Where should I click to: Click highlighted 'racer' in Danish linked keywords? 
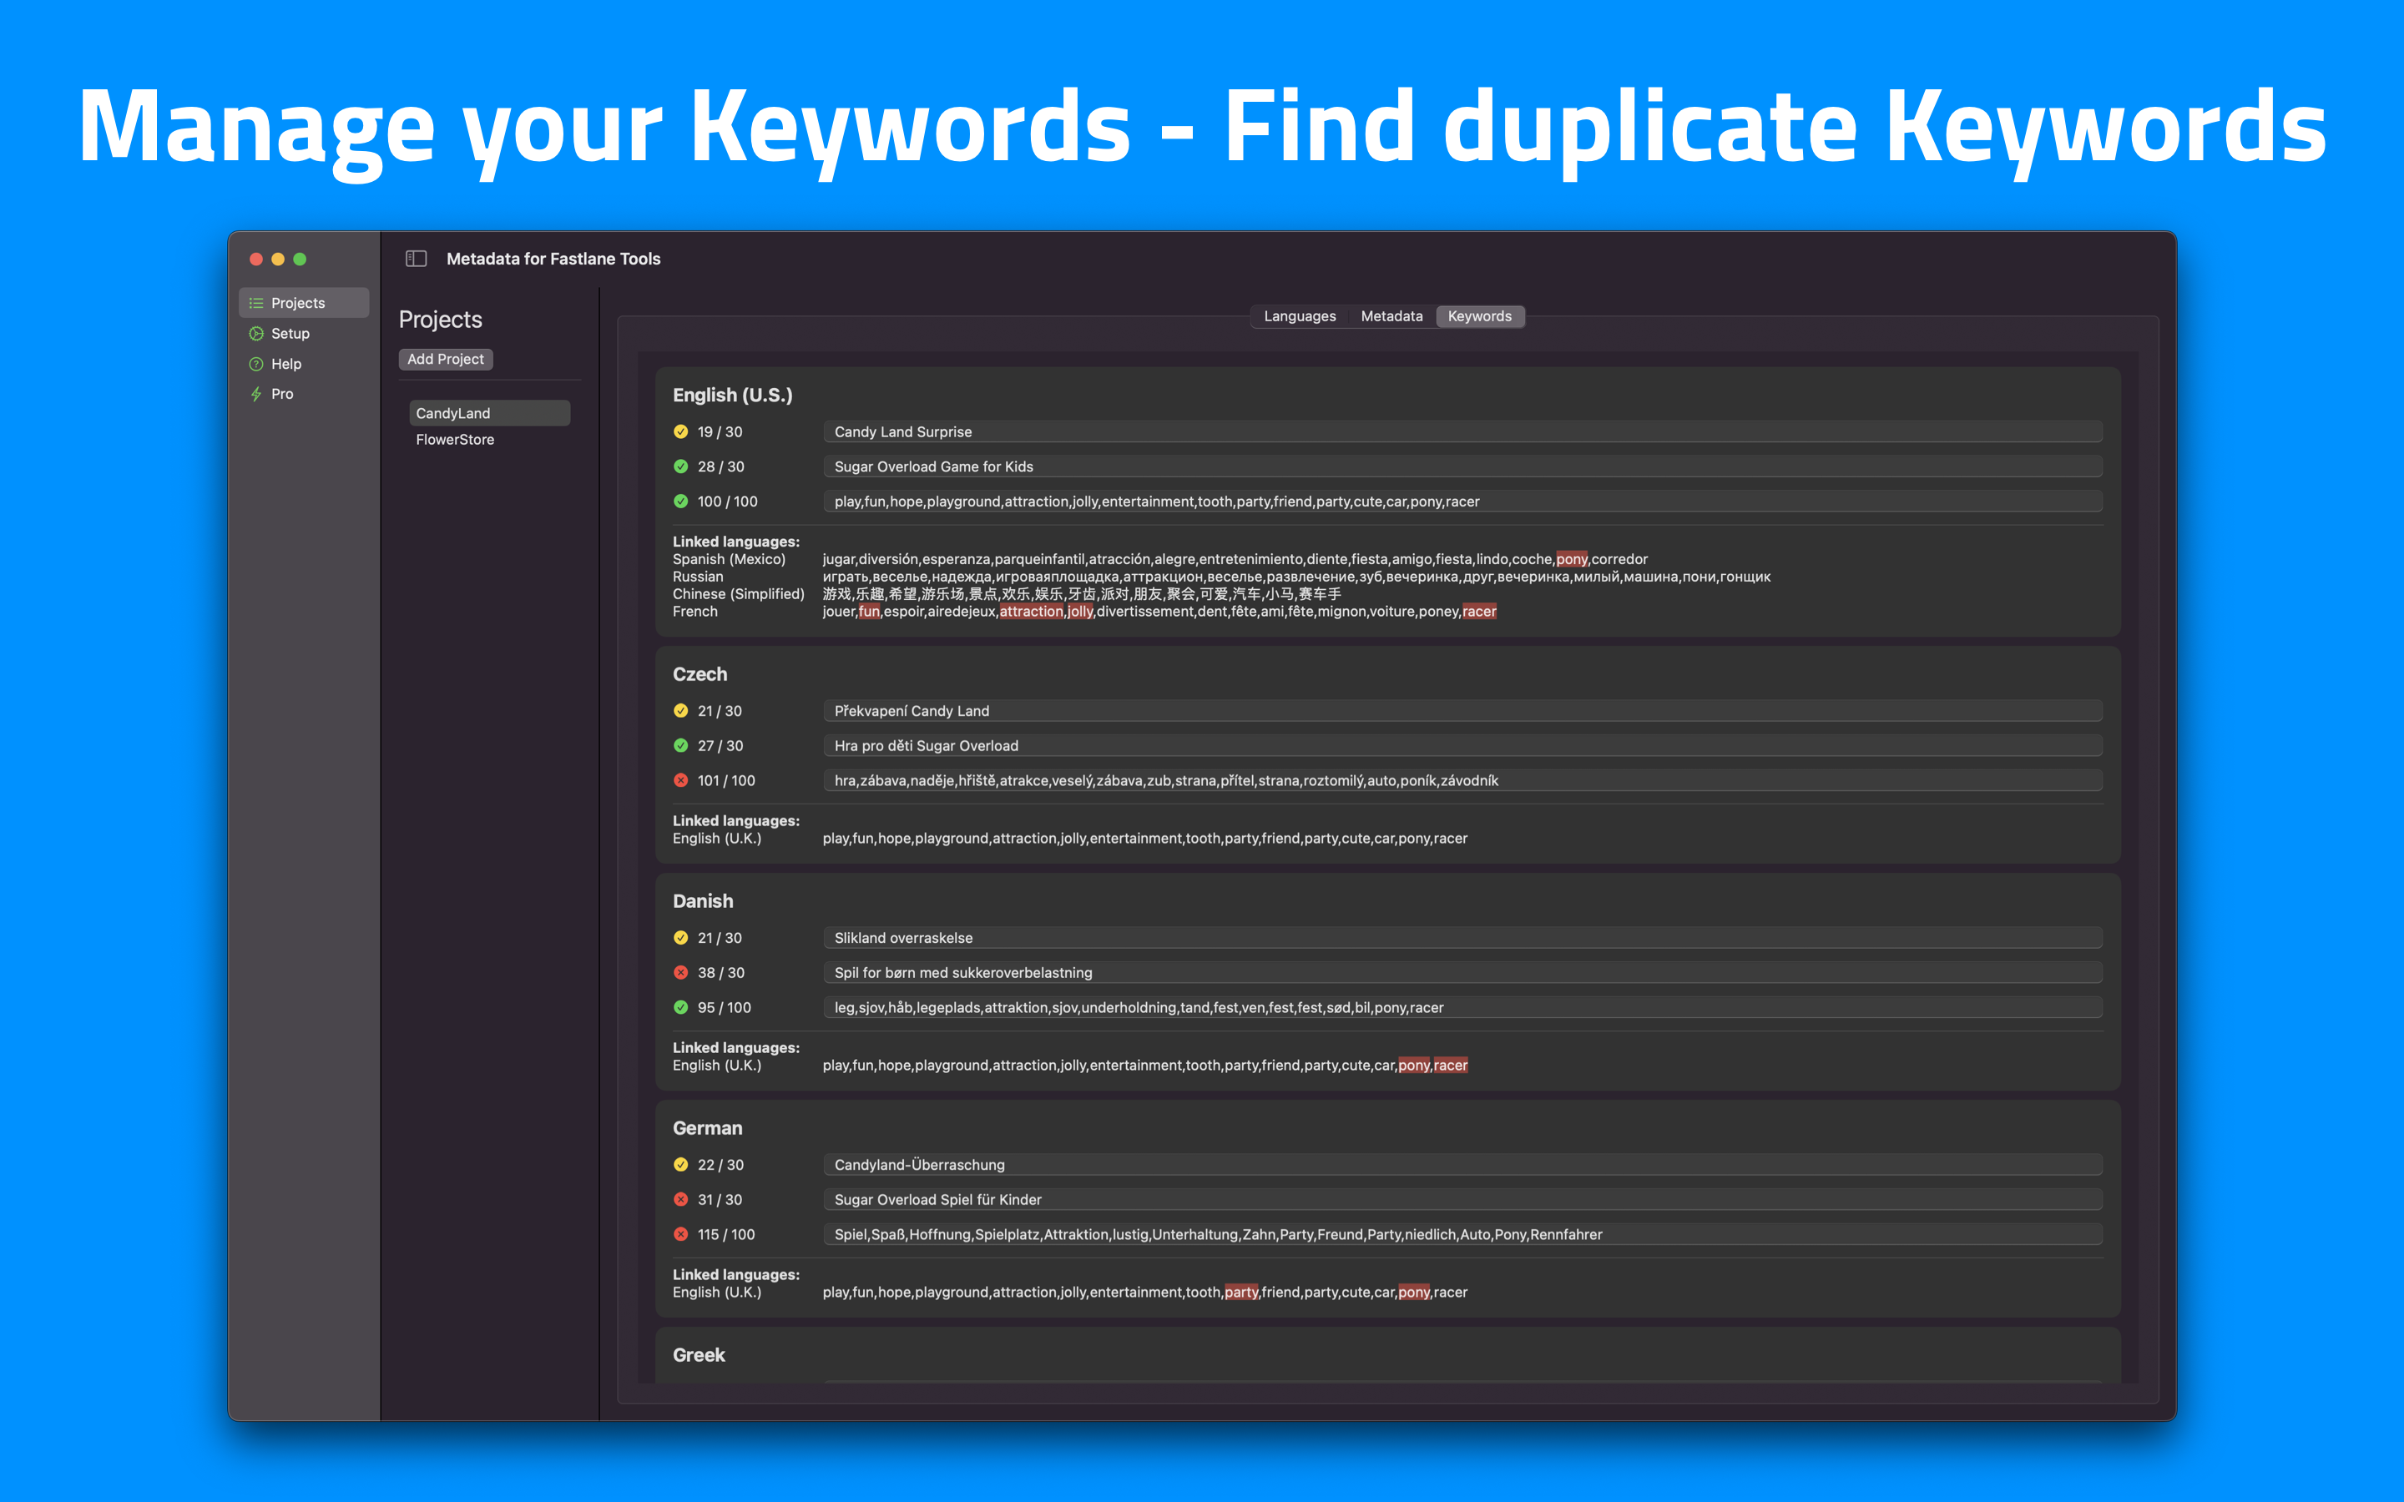(x=1451, y=1065)
